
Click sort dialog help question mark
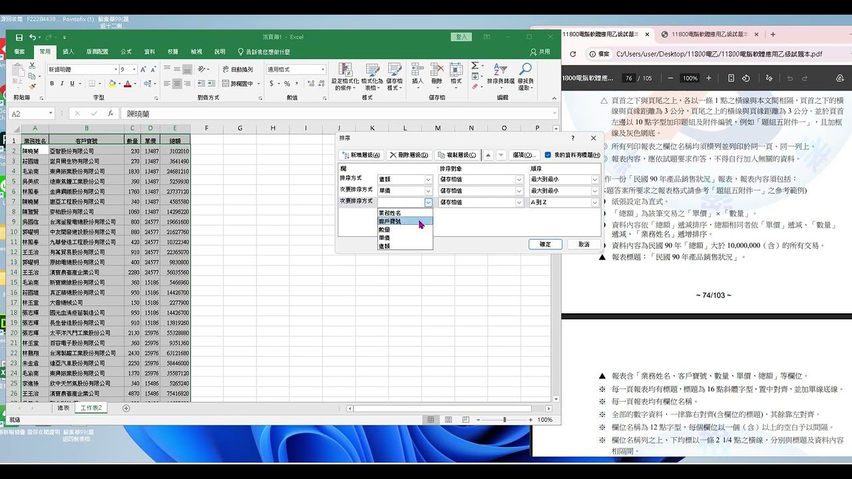(572, 138)
